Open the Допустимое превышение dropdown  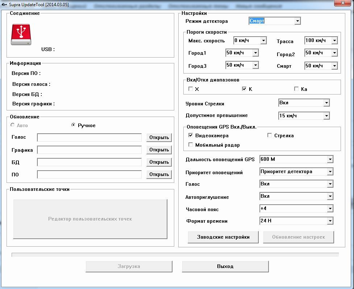pos(326,116)
